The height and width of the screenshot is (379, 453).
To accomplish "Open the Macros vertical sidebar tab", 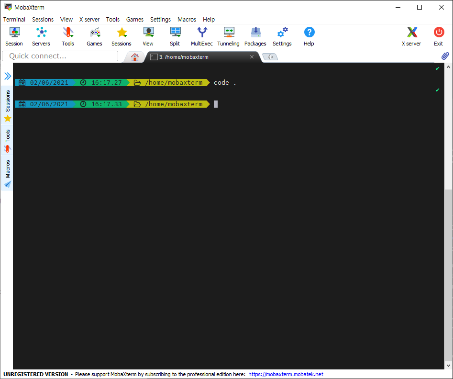I will tap(7, 173).
